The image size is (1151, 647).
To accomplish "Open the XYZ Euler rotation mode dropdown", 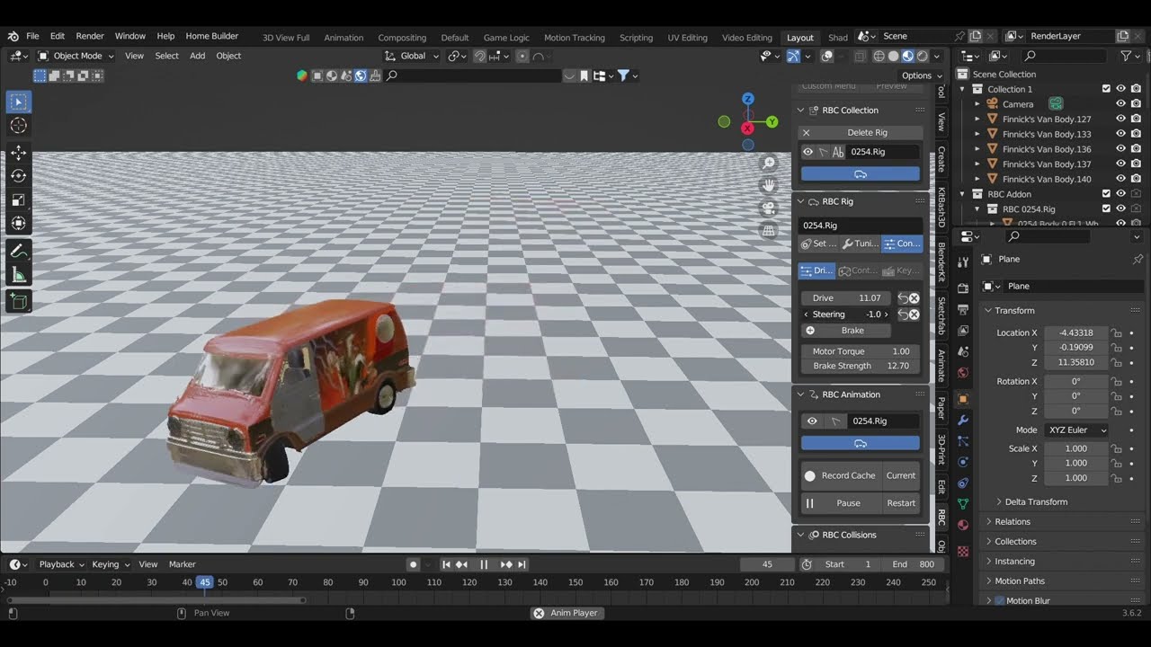I will [x=1076, y=430].
